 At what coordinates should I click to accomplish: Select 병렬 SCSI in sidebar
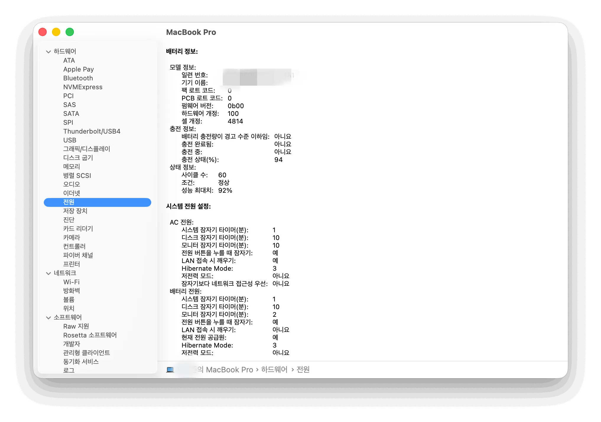[x=77, y=176]
